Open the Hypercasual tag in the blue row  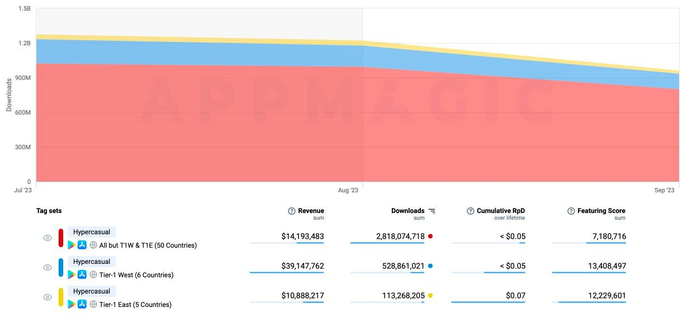92,262
